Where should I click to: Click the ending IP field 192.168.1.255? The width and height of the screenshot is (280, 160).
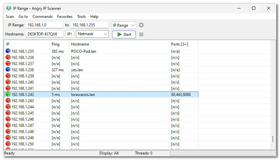[89, 25]
